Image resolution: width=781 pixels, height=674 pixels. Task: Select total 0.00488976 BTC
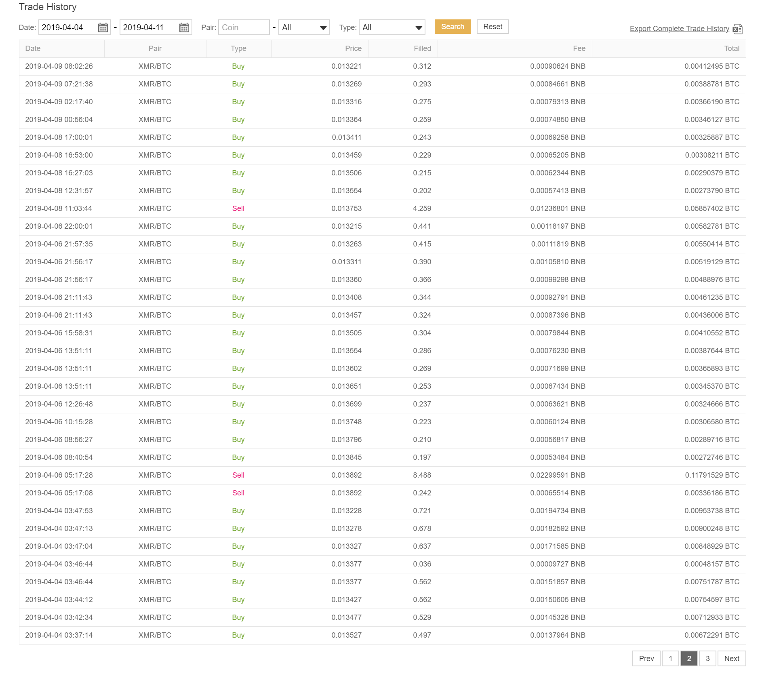pyautogui.click(x=712, y=280)
